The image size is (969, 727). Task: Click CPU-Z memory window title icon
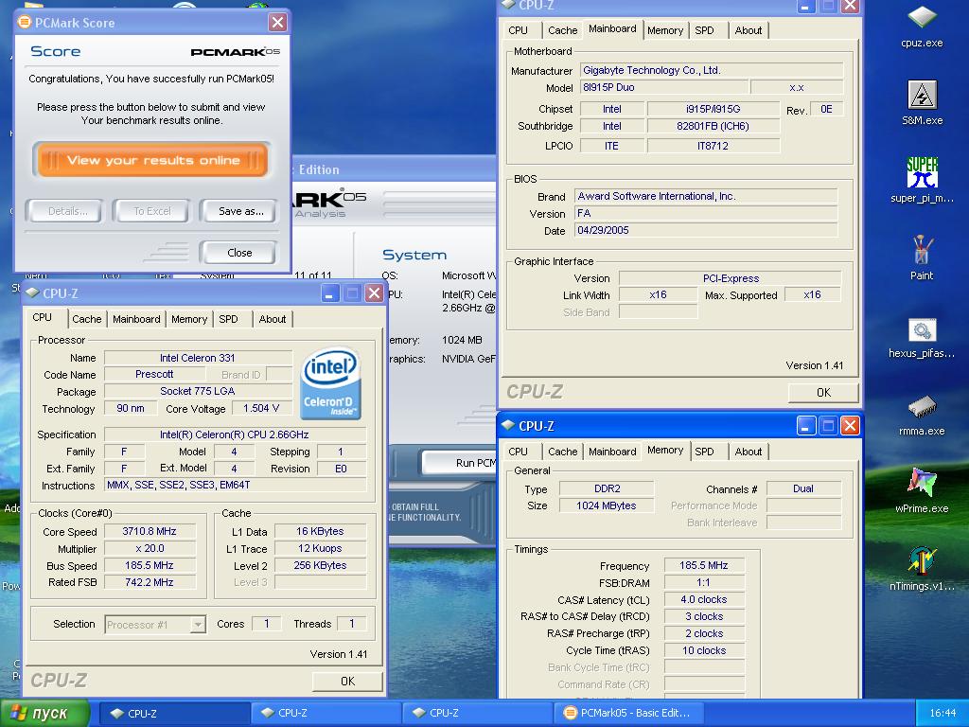(x=508, y=425)
